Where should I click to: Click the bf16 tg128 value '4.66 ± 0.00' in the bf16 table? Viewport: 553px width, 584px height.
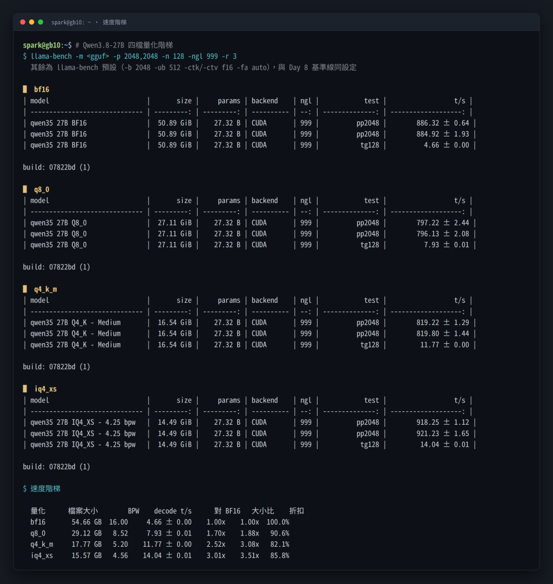pyautogui.click(x=447, y=145)
